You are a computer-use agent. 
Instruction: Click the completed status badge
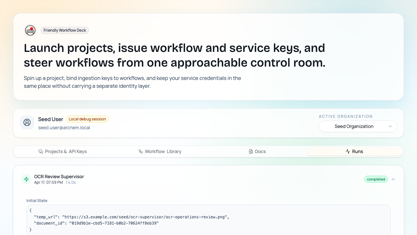(376, 179)
